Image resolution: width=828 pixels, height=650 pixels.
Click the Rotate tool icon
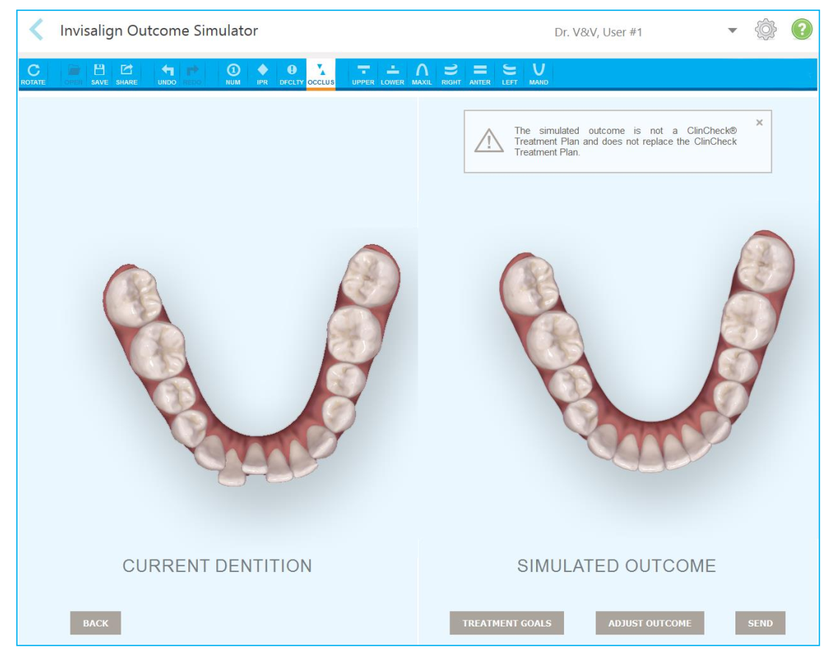pyautogui.click(x=33, y=74)
